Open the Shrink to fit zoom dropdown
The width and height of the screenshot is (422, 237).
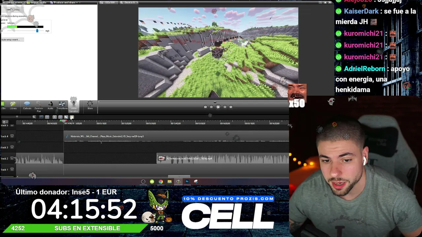point(129,3)
